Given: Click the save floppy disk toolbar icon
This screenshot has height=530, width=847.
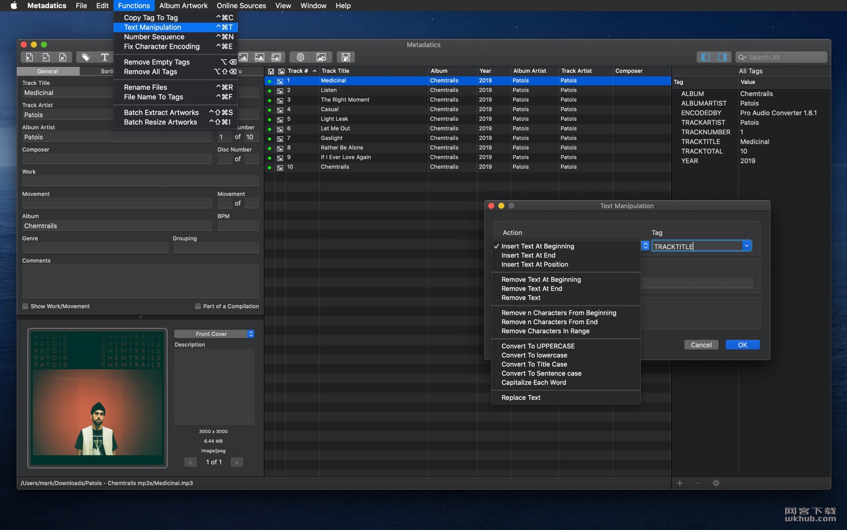Looking at the screenshot, I should tap(346, 57).
